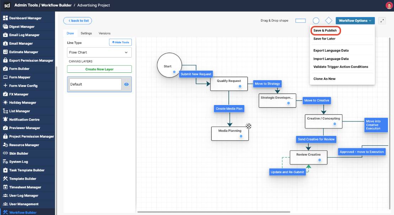Click Create New Layer button

pyautogui.click(x=99, y=69)
